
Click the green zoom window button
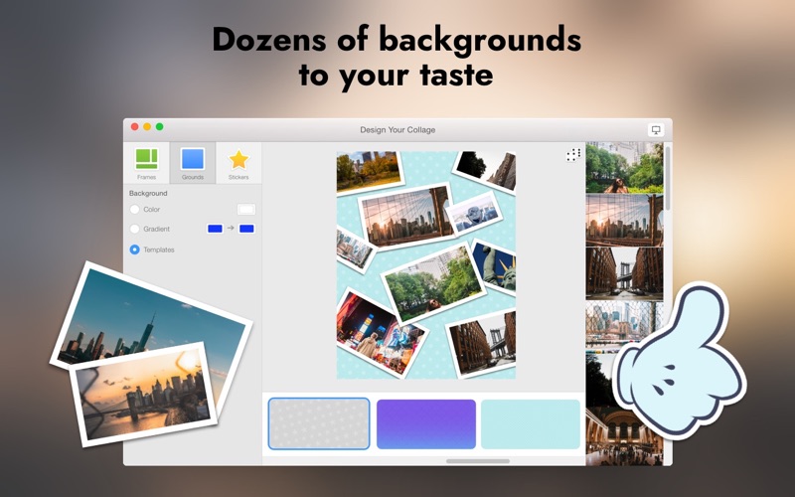coord(159,127)
